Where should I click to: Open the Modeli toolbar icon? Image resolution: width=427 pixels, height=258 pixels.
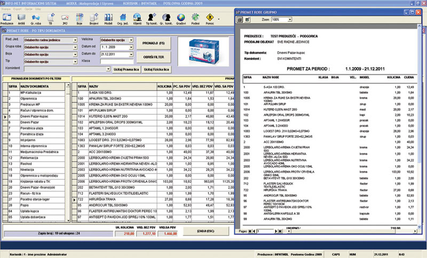tap(108, 19)
